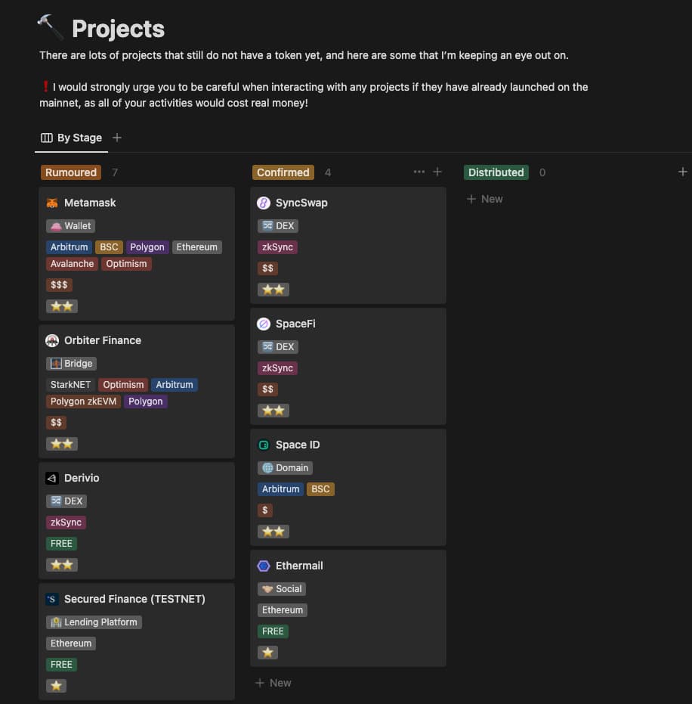Open the Ethermail card title
The width and height of the screenshot is (692, 704).
coord(299,566)
